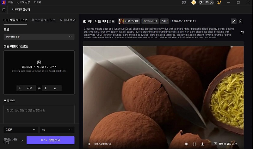Mute the video volume speaker
Viewport: 253px width, 149px height.
(x=186, y=144)
